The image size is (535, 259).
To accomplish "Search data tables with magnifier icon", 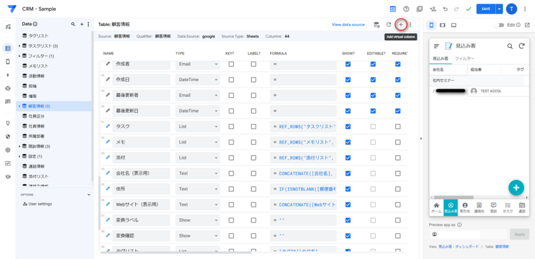I will point(73,24).
